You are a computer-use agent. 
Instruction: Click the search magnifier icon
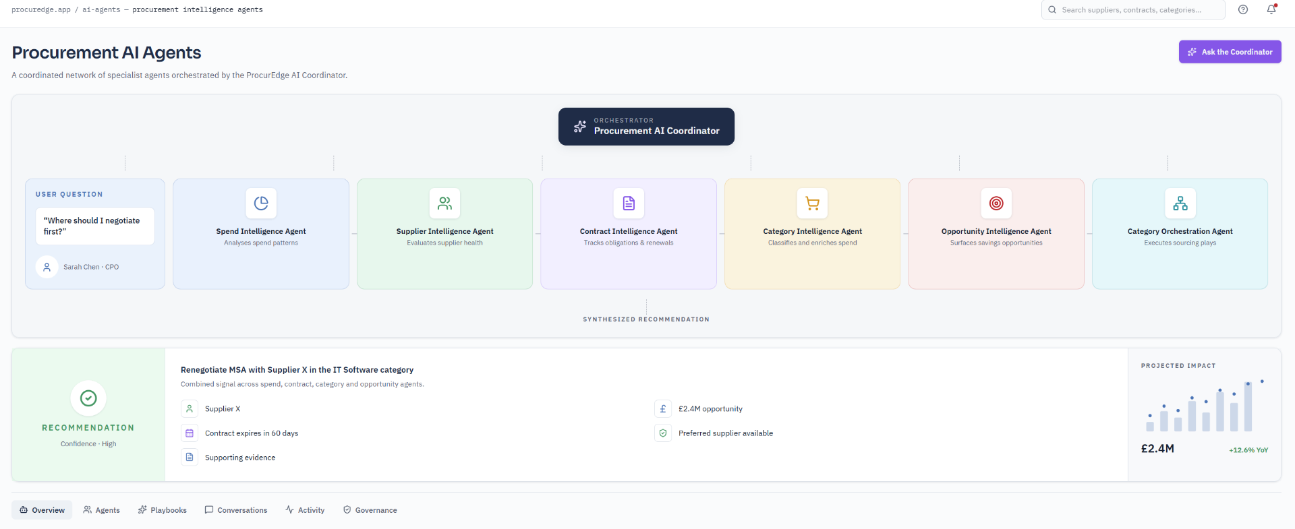tap(1052, 10)
